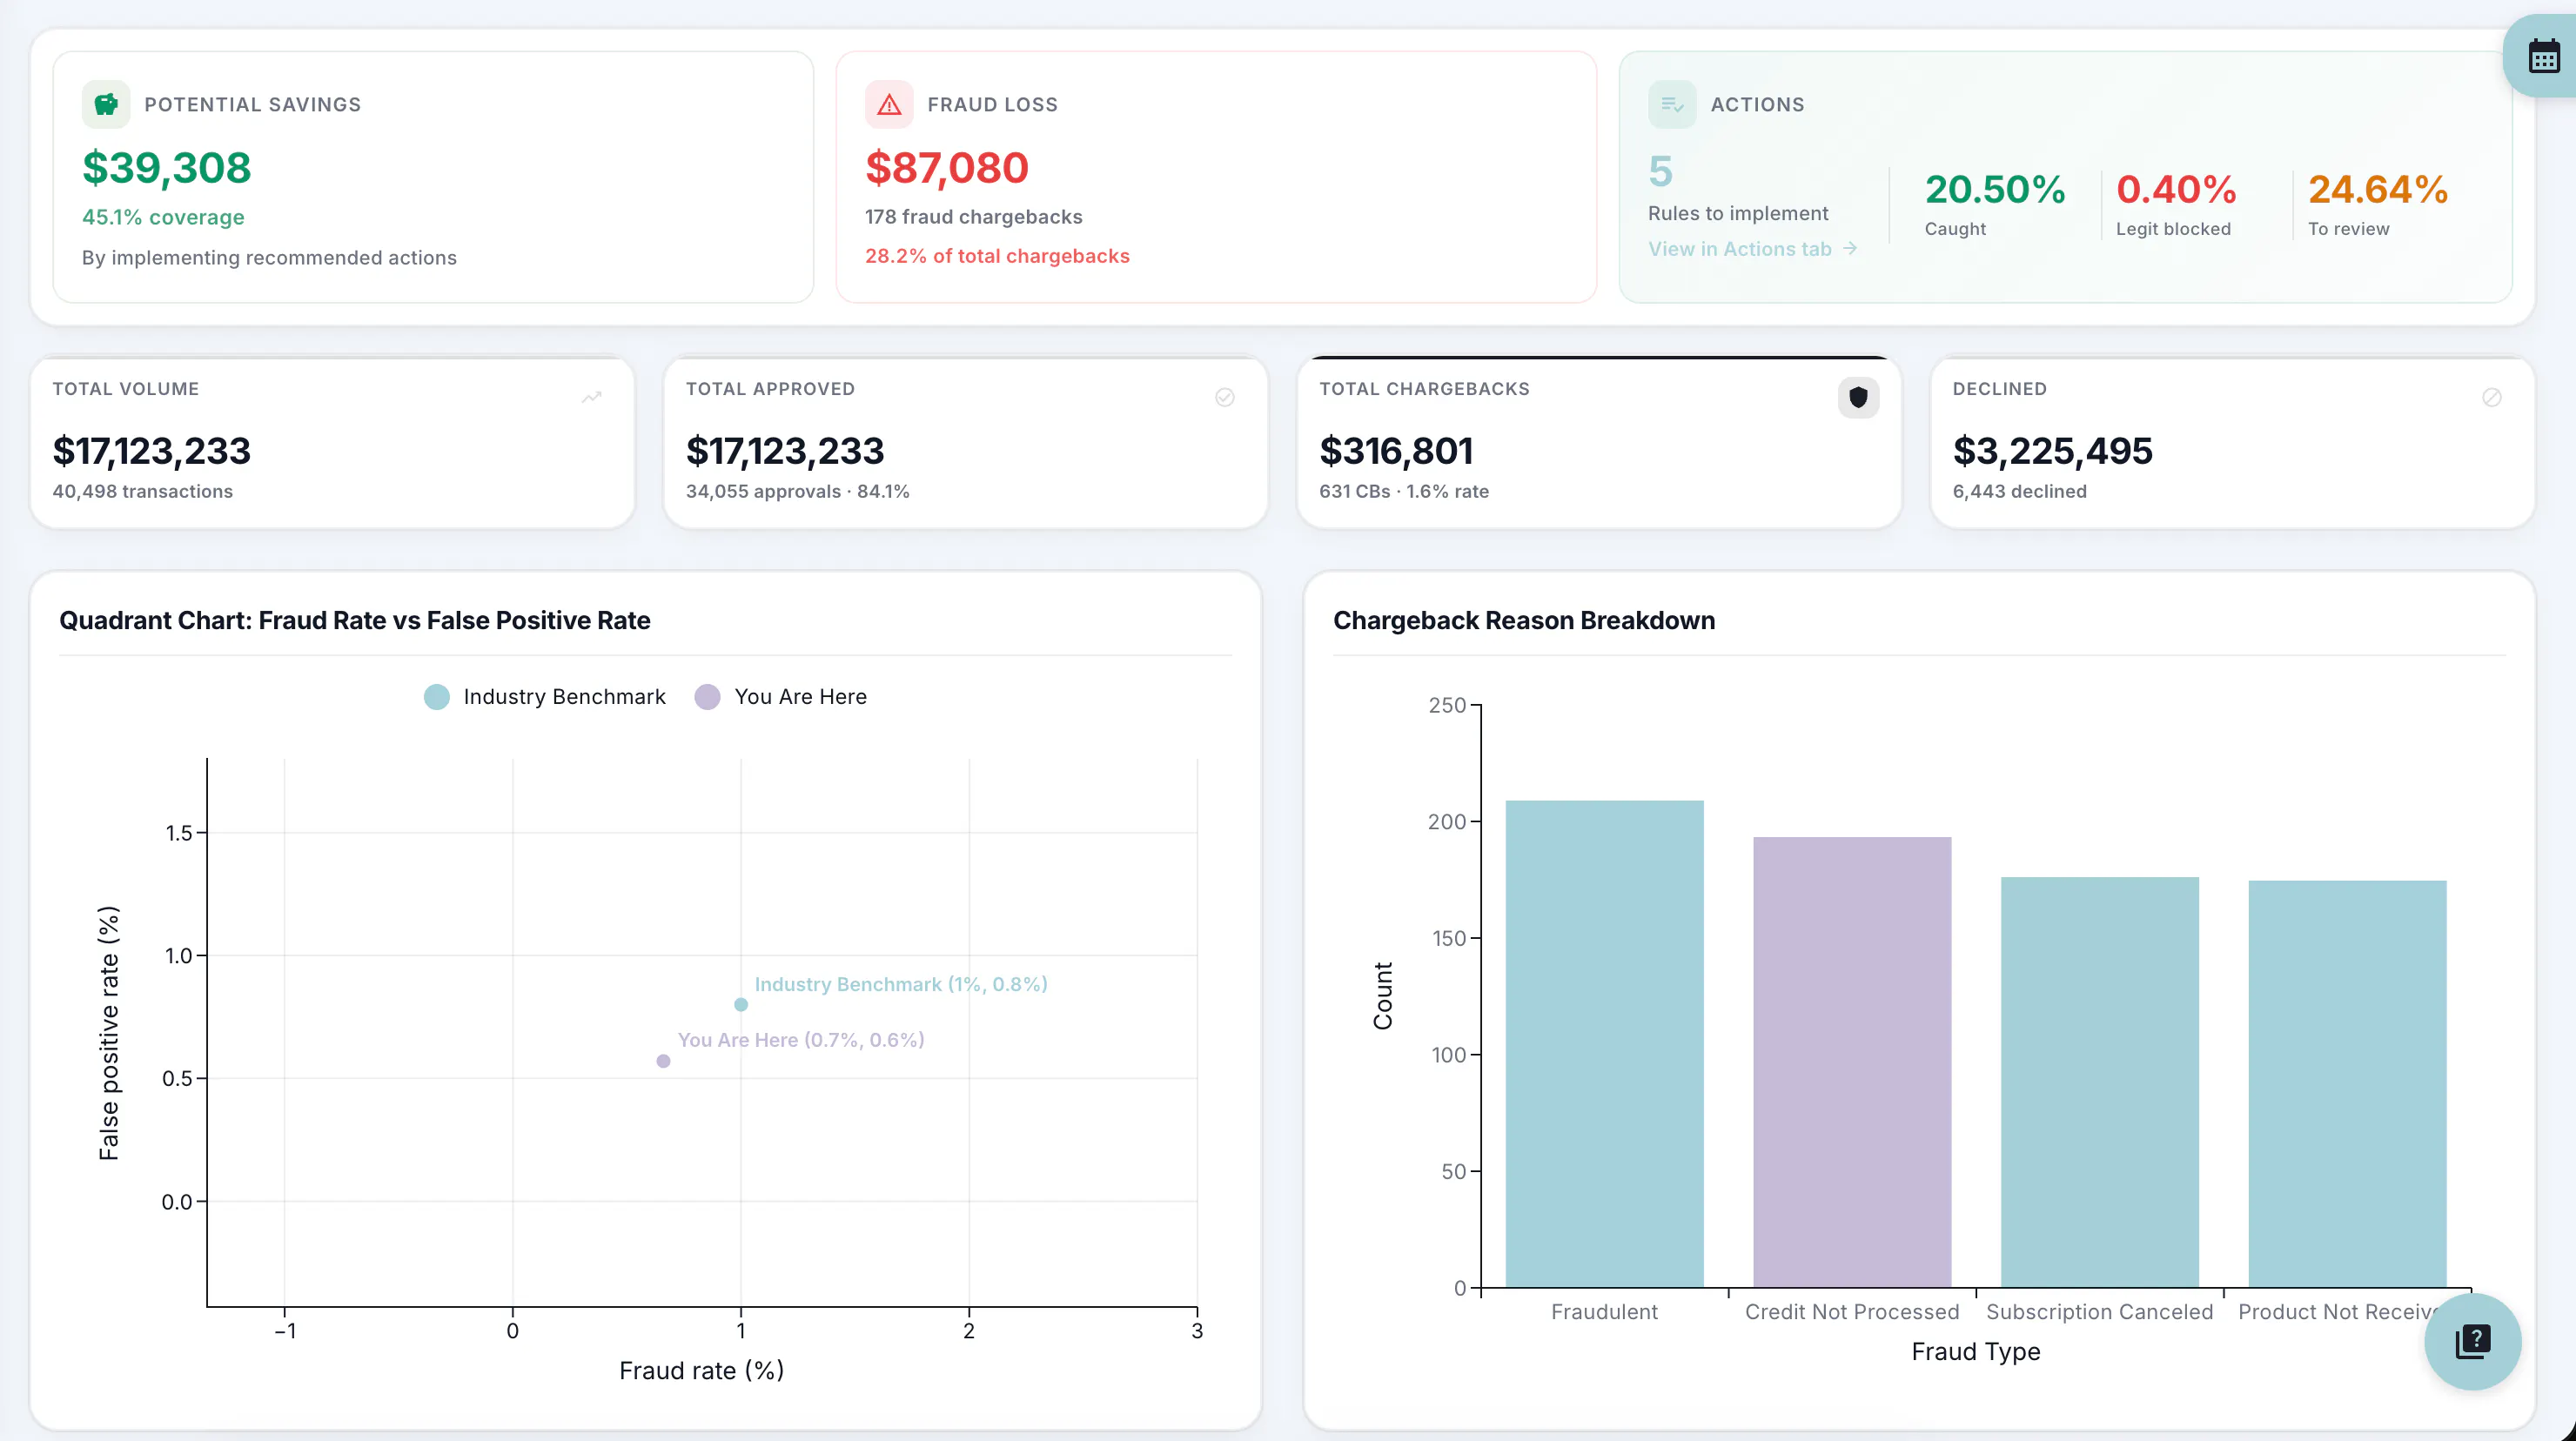The width and height of the screenshot is (2576, 1441).
Task: Click the Fraudulent axis label
Action: 1604,1311
